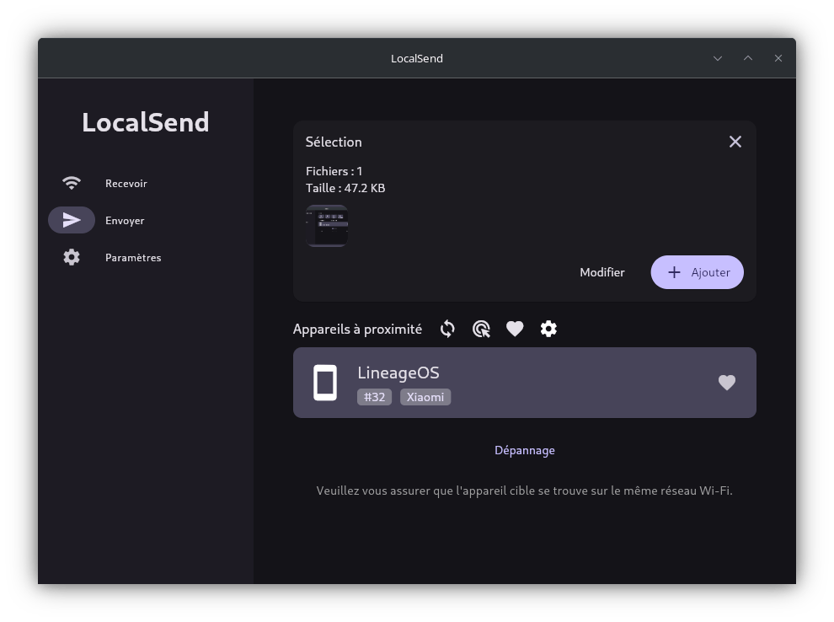Click Modifier to edit the selection
The width and height of the screenshot is (834, 622).
(x=601, y=271)
